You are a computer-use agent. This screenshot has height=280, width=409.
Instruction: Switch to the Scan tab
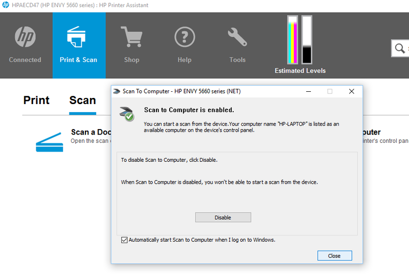point(82,100)
